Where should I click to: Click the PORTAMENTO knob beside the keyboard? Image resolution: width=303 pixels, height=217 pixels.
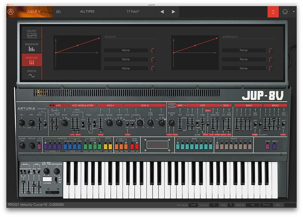pos(56,171)
